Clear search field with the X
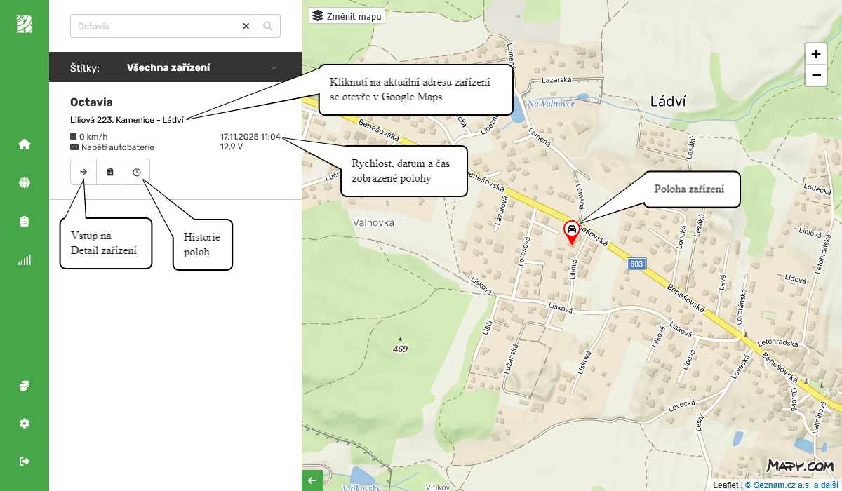The width and height of the screenshot is (842, 491). [246, 26]
